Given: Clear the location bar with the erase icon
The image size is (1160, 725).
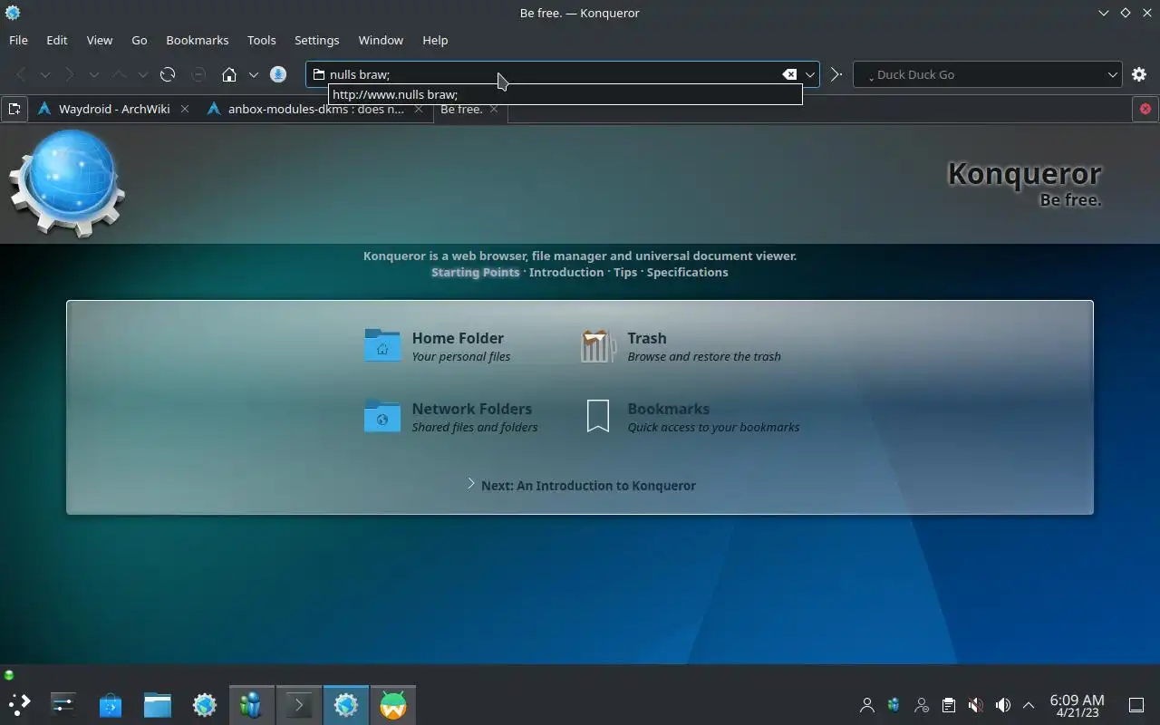Looking at the screenshot, I should click(x=789, y=74).
